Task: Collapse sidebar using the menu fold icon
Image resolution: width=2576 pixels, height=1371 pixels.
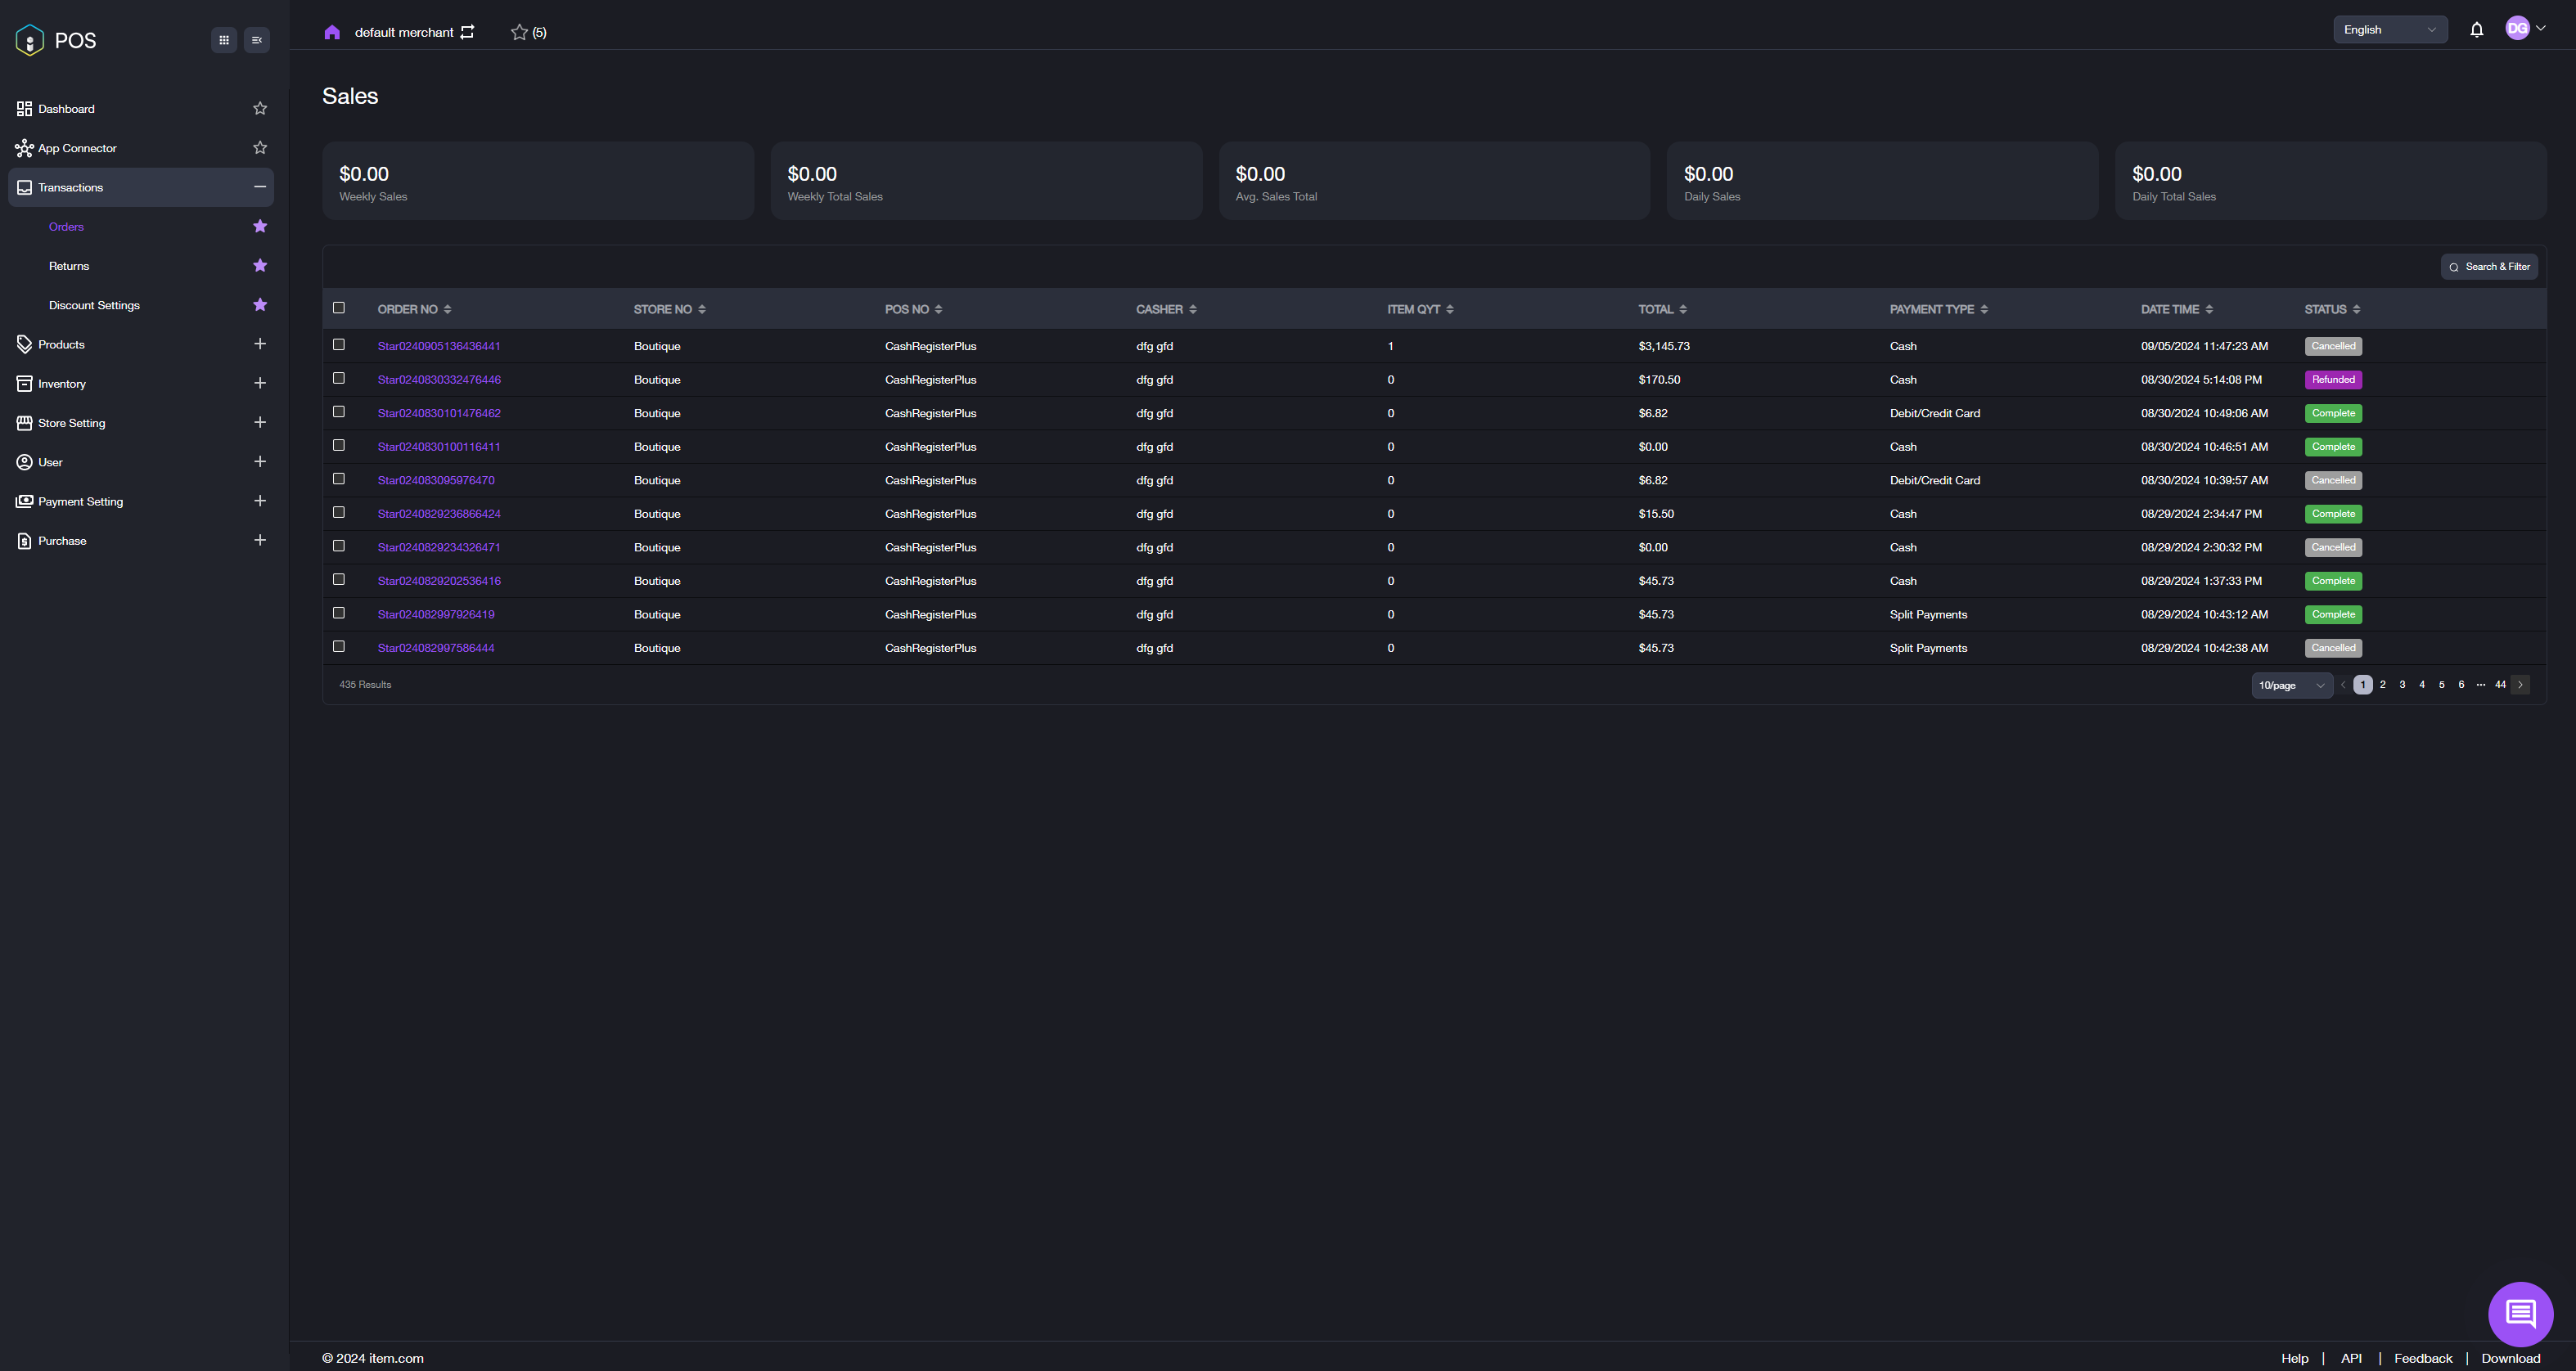Action: [257, 40]
